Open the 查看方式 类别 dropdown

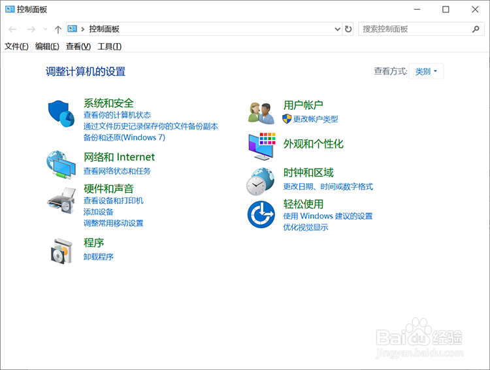pyautogui.click(x=426, y=71)
